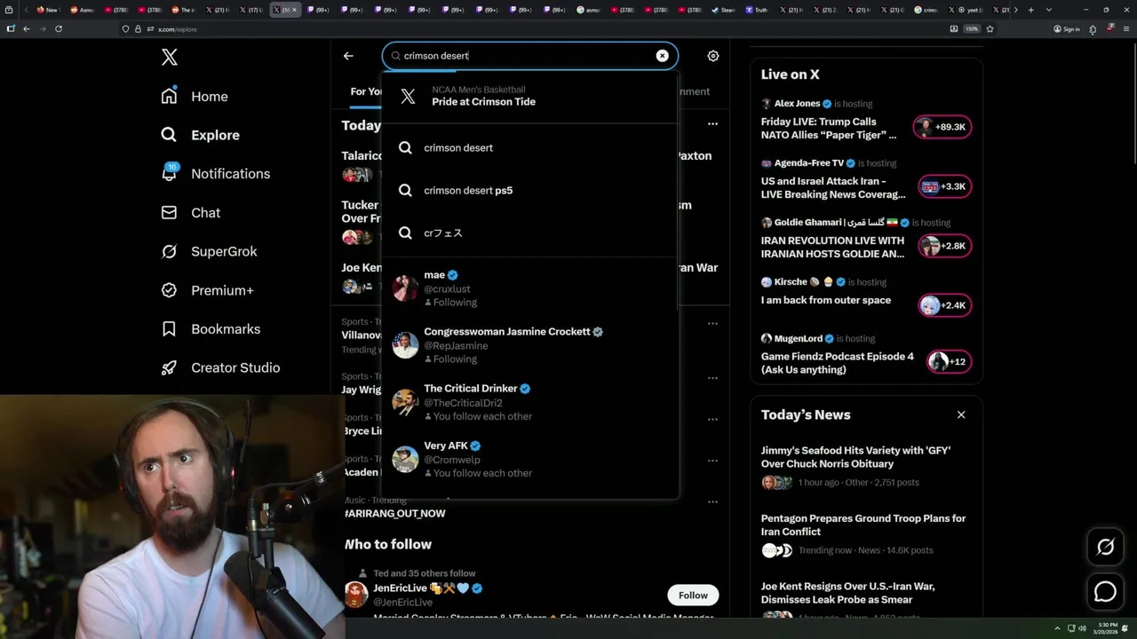Open Very AFK @Cromwelp profile suggestion
Viewport: 1137px width, 639px height.
tap(530, 459)
